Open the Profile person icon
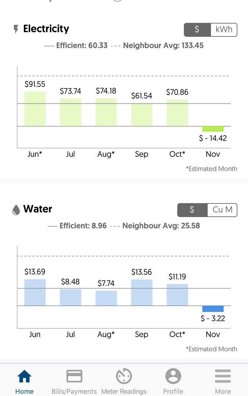Image resolution: width=248 pixels, height=396 pixels. pos(173,376)
